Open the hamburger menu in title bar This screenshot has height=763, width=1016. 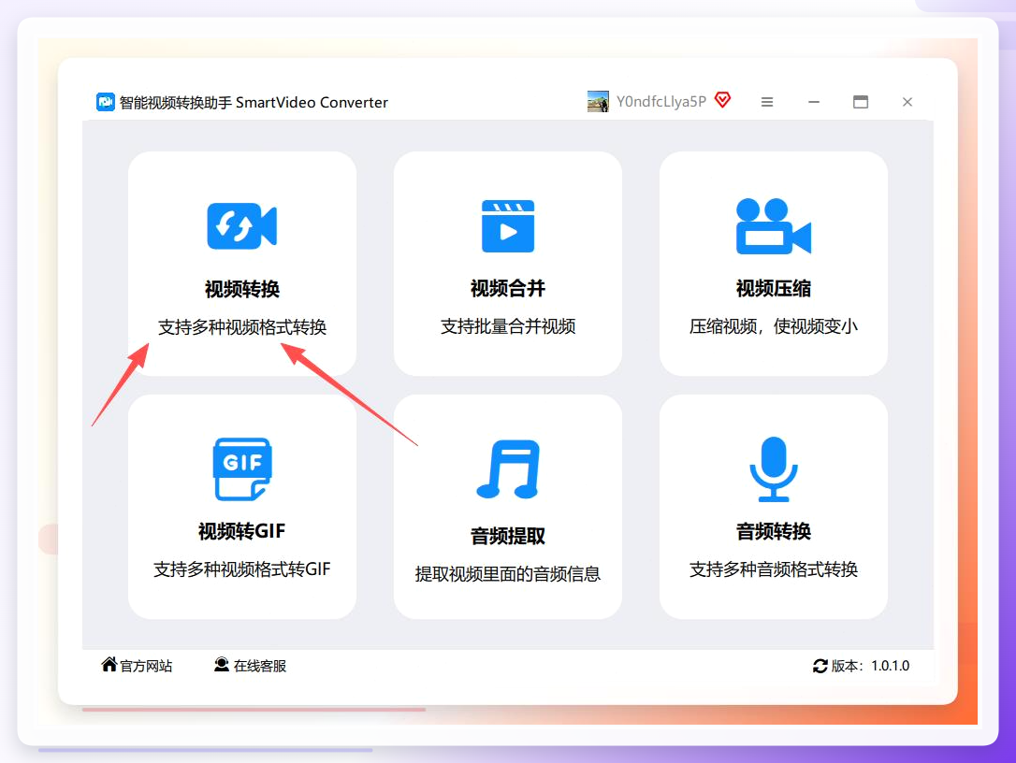[767, 102]
